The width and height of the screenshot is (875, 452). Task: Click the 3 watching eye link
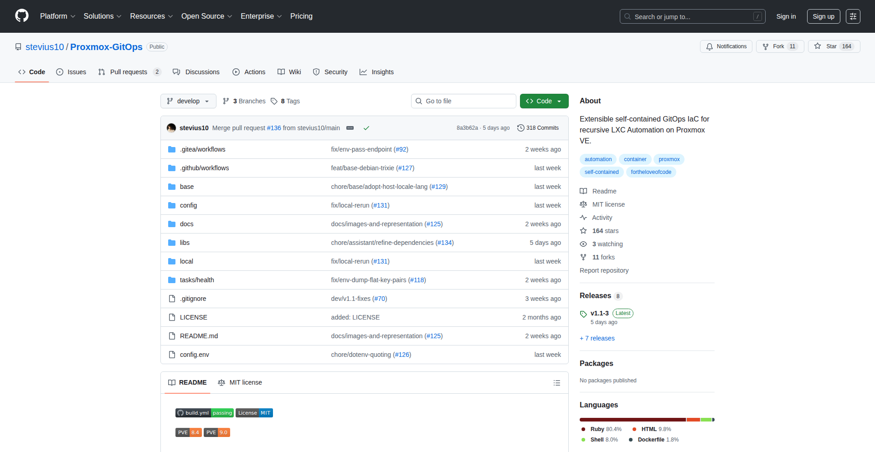[602, 244]
